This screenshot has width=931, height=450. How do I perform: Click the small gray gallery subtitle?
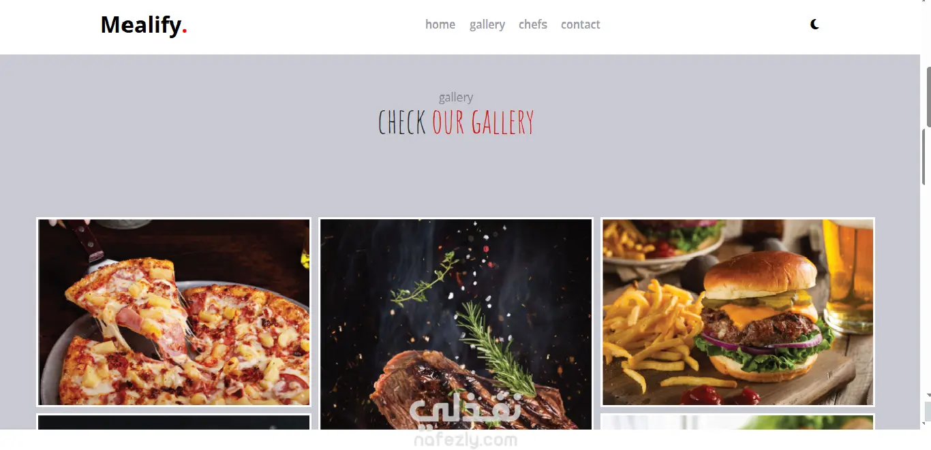[x=456, y=97]
